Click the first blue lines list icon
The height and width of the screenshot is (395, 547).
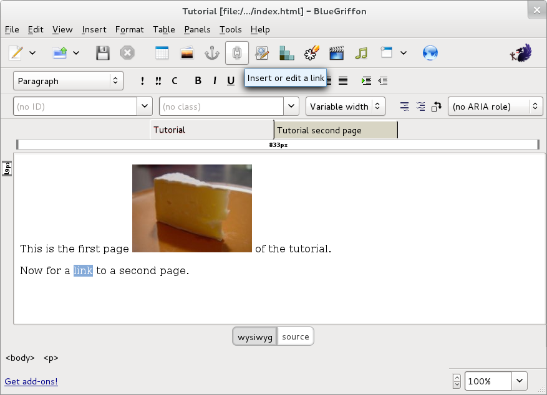(x=404, y=107)
